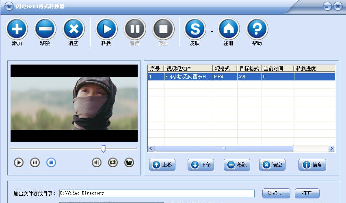The image size is (346, 203).
Task: Open the Register (注册) home icon
Action: pyautogui.click(x=229, y=29)
